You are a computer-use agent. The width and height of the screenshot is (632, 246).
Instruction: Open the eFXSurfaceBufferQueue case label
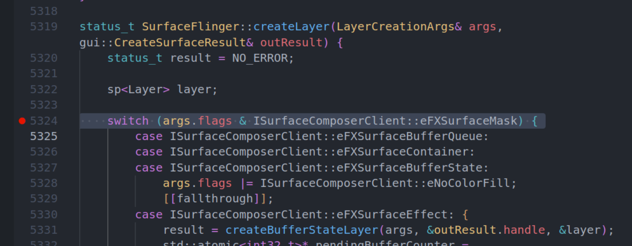[409, 136]
